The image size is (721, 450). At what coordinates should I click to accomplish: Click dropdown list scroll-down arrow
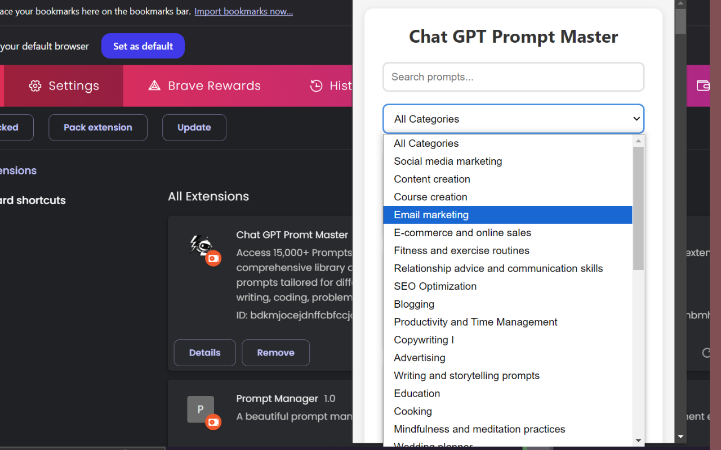[x=638, y=440]
